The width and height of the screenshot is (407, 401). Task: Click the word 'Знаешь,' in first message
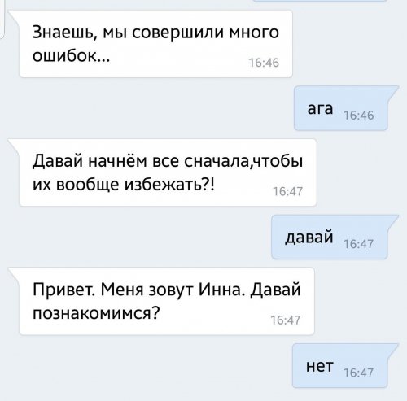64,33
